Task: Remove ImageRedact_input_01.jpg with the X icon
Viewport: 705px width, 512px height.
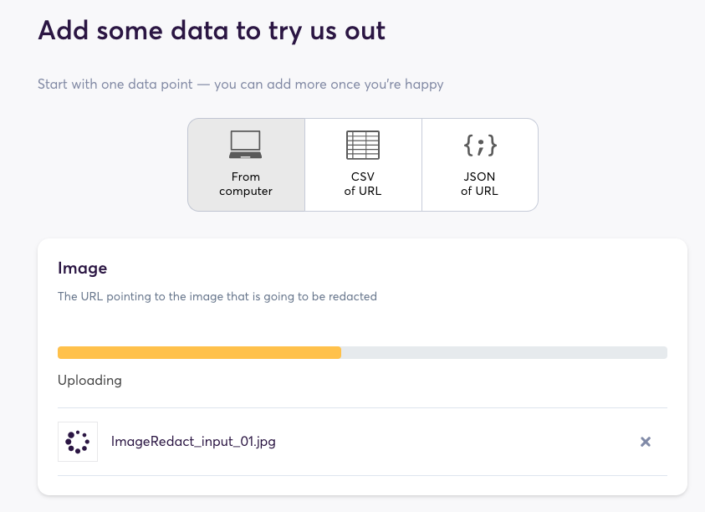Action: (x=645, y=442)
